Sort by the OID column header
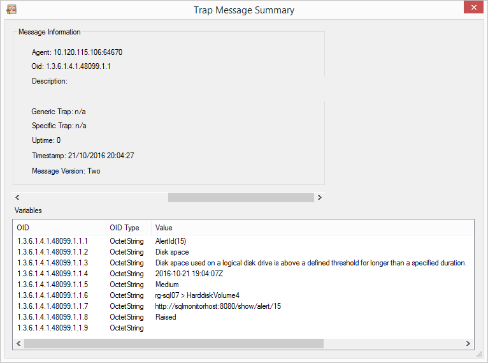This screenshot has width=488, height=363. click(x=59, y=228)
